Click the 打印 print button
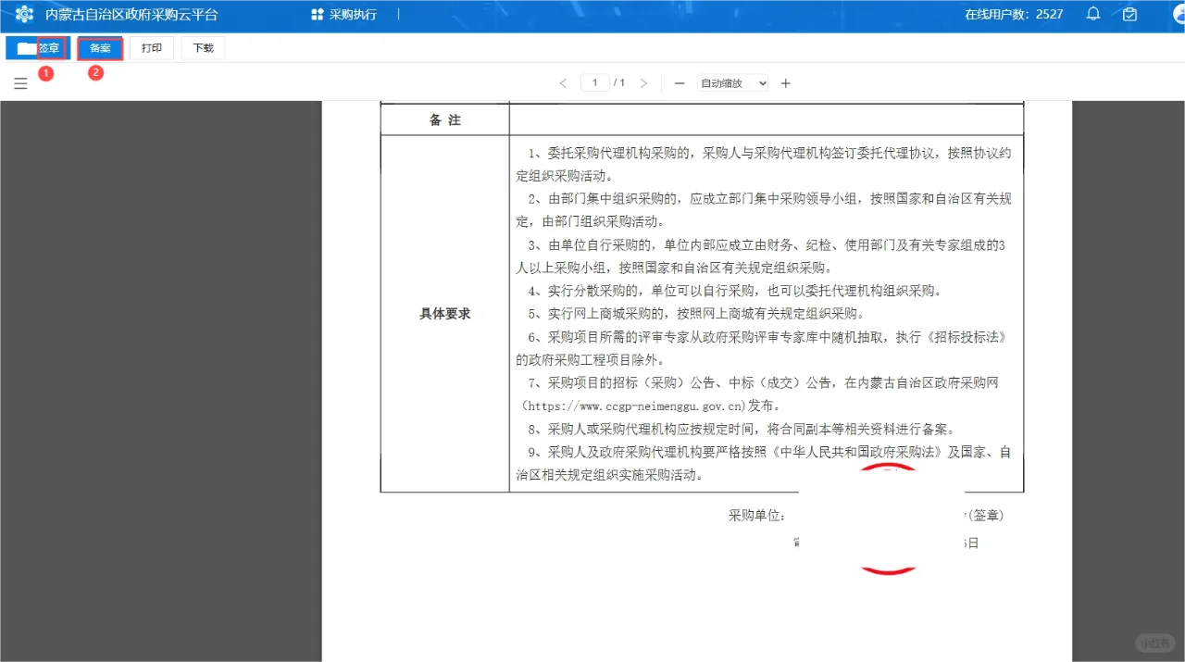 (152, 48)
